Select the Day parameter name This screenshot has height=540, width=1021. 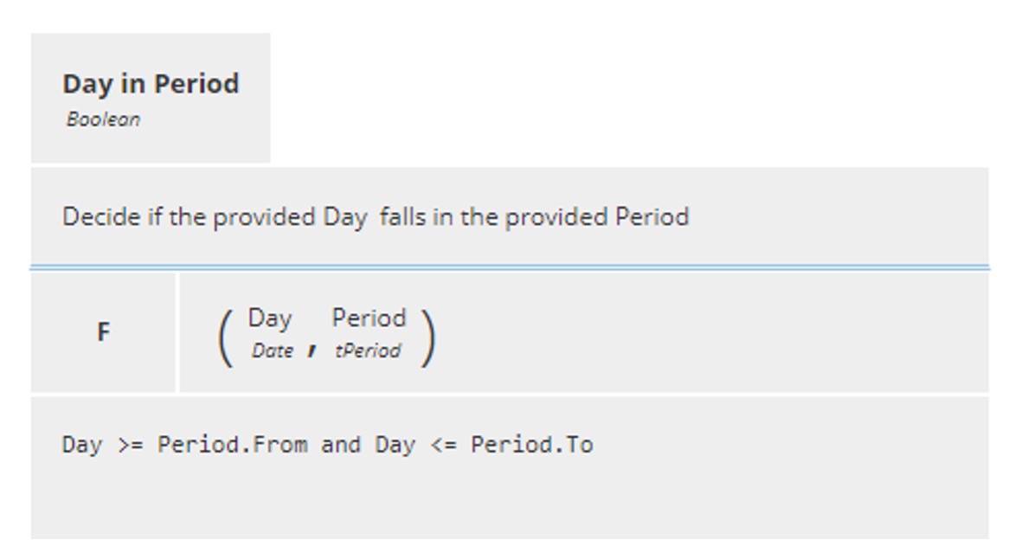(x=270, y=318)
